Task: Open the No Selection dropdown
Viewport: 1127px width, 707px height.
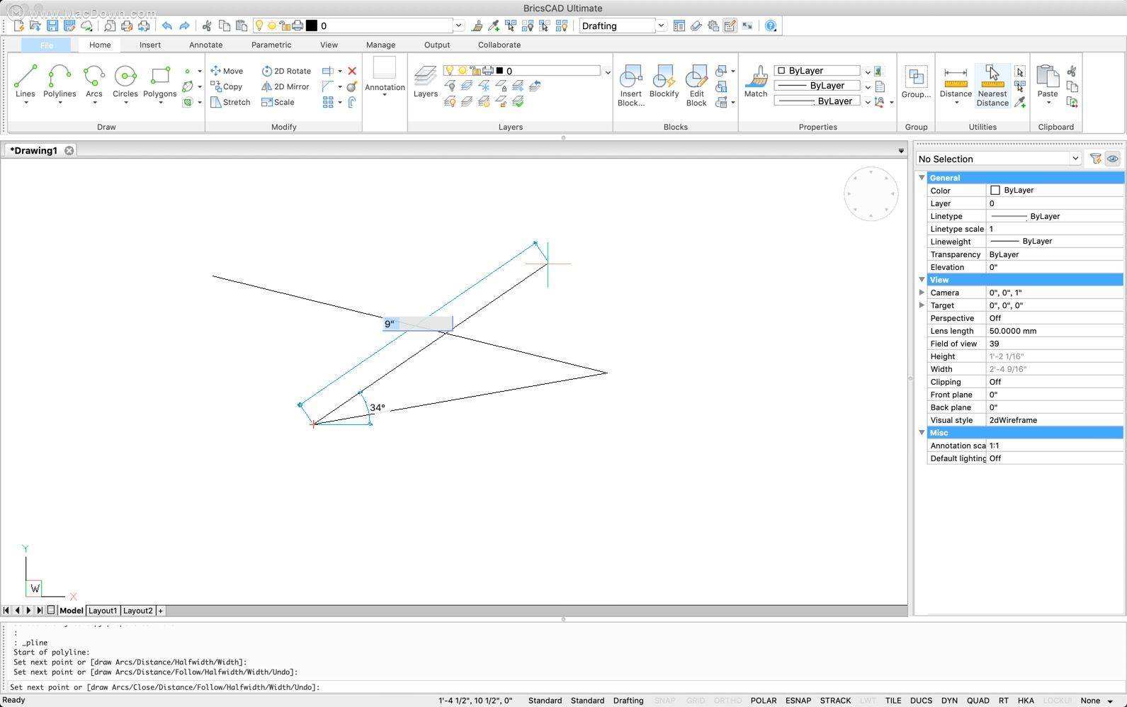Action: [1075, 159]
